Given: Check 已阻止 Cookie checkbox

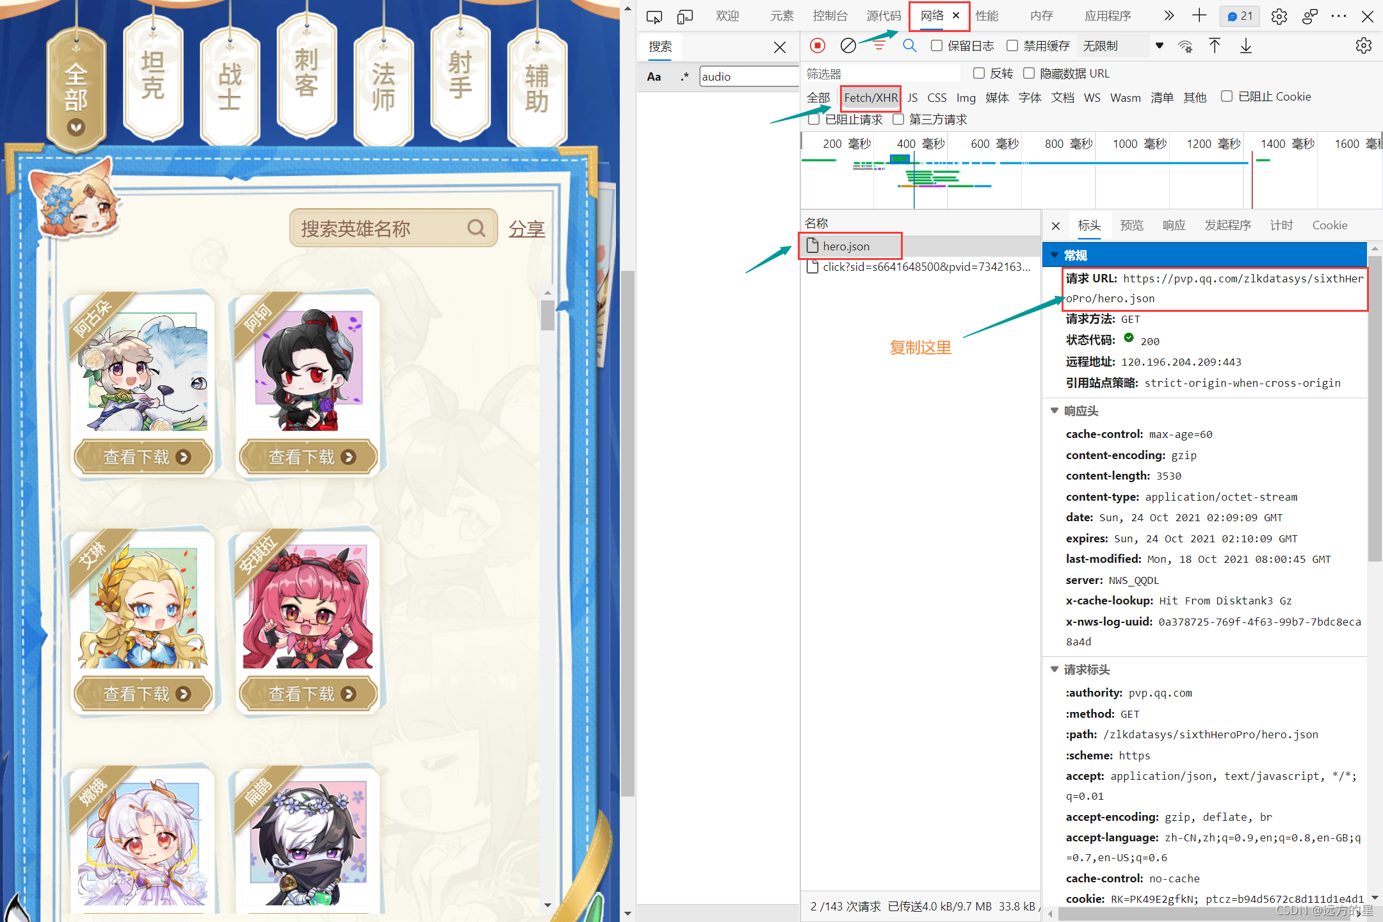Looking at the screenshot, I should tap(1226, 96).
